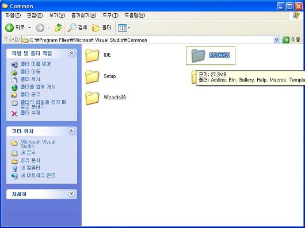Click the My Computer icon in Other Places
Viewport: 305px width, 228px height.
14,168
